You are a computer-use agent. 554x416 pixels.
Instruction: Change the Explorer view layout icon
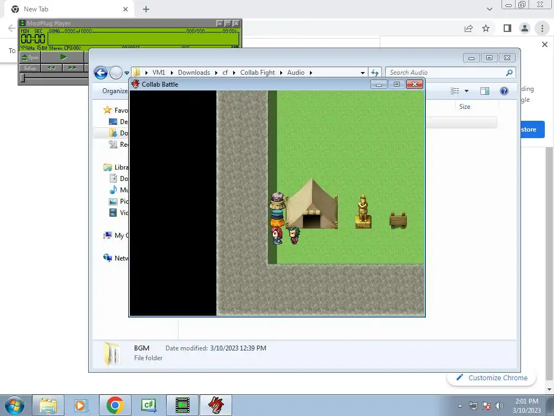click(454, 91)
